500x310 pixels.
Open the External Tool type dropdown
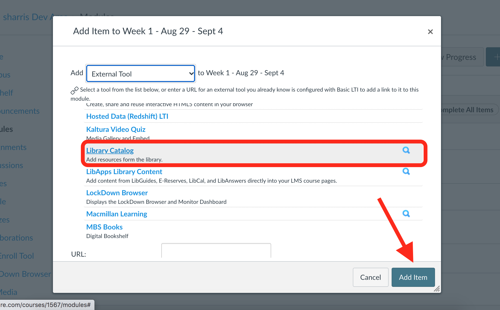(141, 74)
